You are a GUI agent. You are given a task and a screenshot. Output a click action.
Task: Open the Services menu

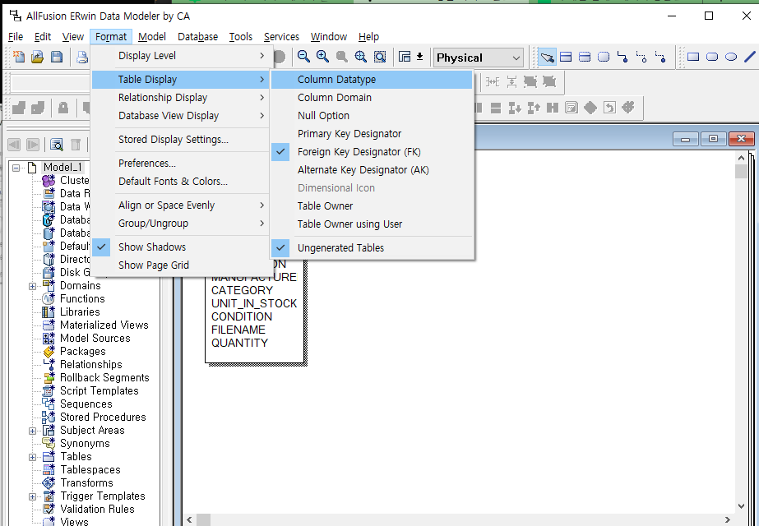tap(281, 37)
